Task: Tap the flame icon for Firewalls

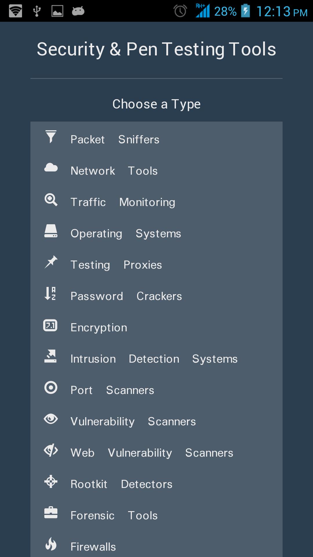Action: click(x=51, y=544)
